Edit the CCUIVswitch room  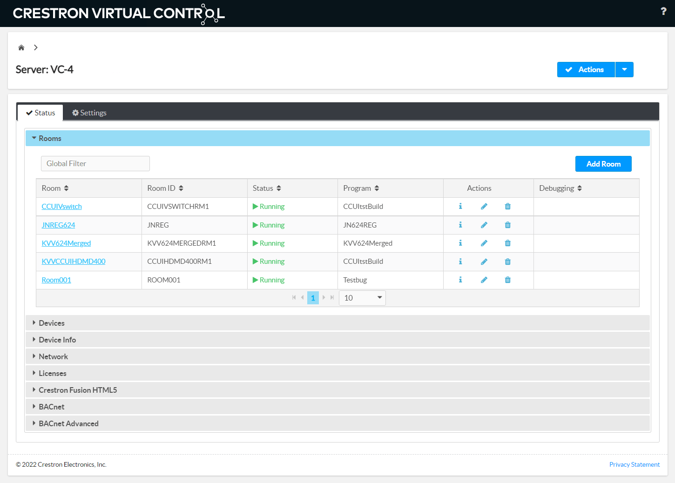484,206
